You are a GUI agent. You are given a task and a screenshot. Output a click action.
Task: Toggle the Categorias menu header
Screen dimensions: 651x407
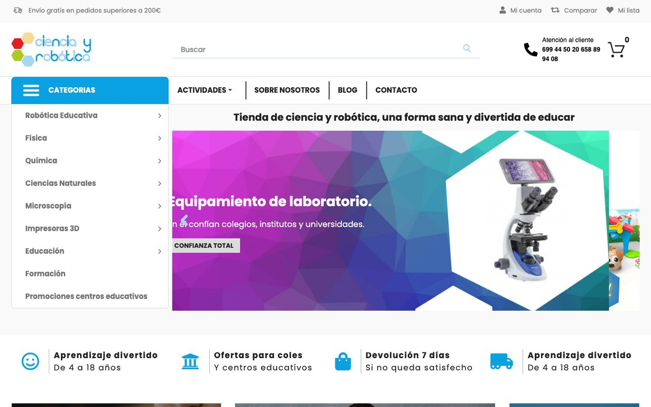pyautogui.click(x=90, y=90)
